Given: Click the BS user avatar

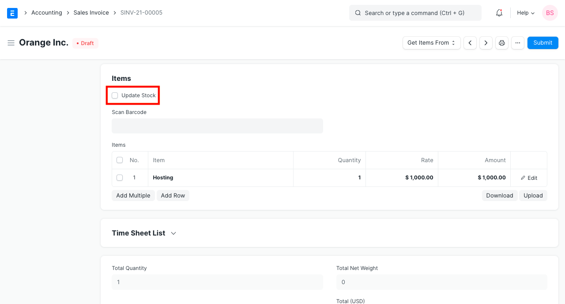Looking at the screenshot, I should [x=550, y=13].
